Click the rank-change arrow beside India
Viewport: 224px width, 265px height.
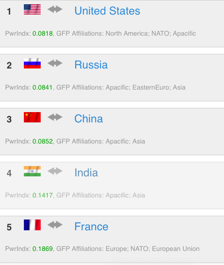tap(55, 171)
